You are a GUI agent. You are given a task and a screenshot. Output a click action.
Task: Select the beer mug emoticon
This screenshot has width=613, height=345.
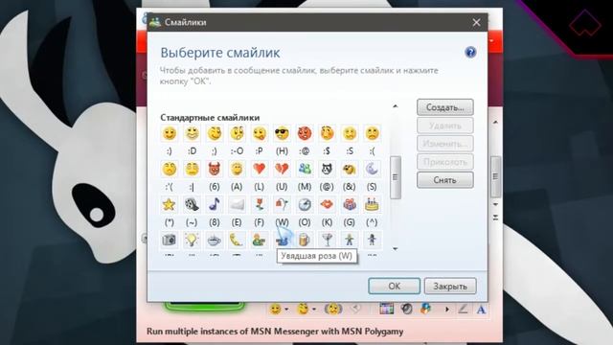tap(305, 240)
